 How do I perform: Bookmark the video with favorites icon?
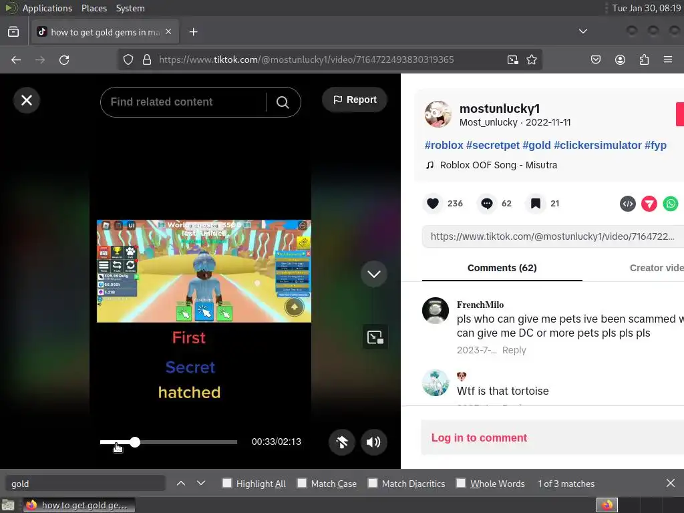tap(536, 204)
